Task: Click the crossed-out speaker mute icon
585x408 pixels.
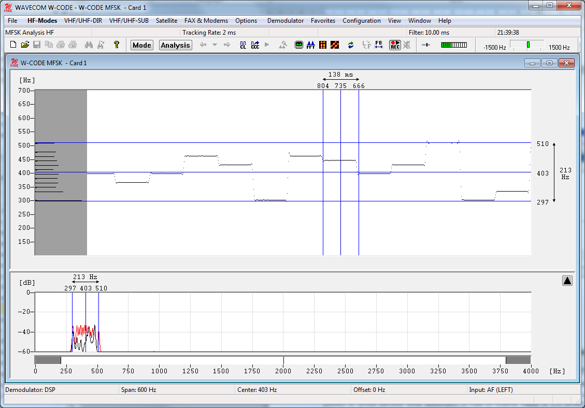Action: (x=407, y=45)
